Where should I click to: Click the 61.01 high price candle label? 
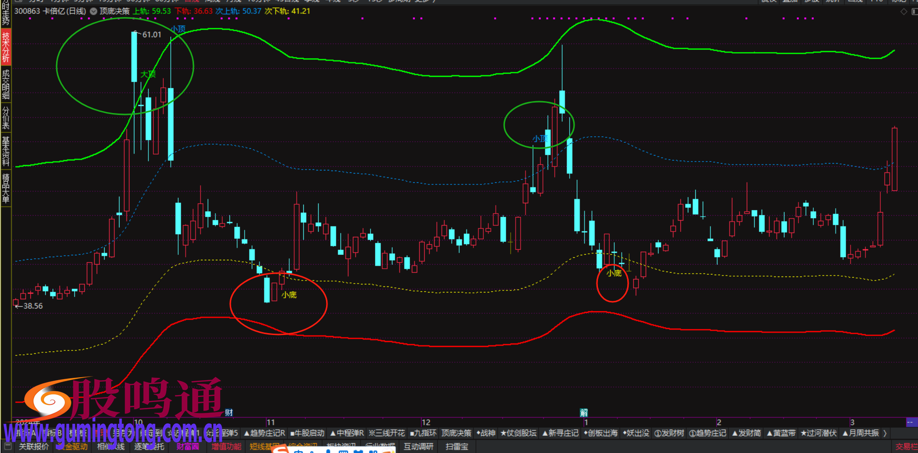coord(151,35)
